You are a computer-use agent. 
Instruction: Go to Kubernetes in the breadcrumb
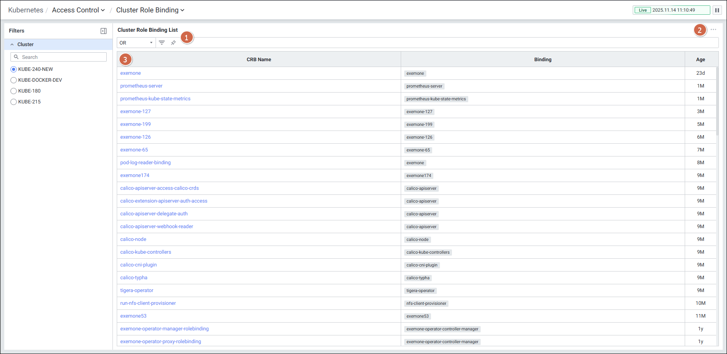[x=26, y=10]
